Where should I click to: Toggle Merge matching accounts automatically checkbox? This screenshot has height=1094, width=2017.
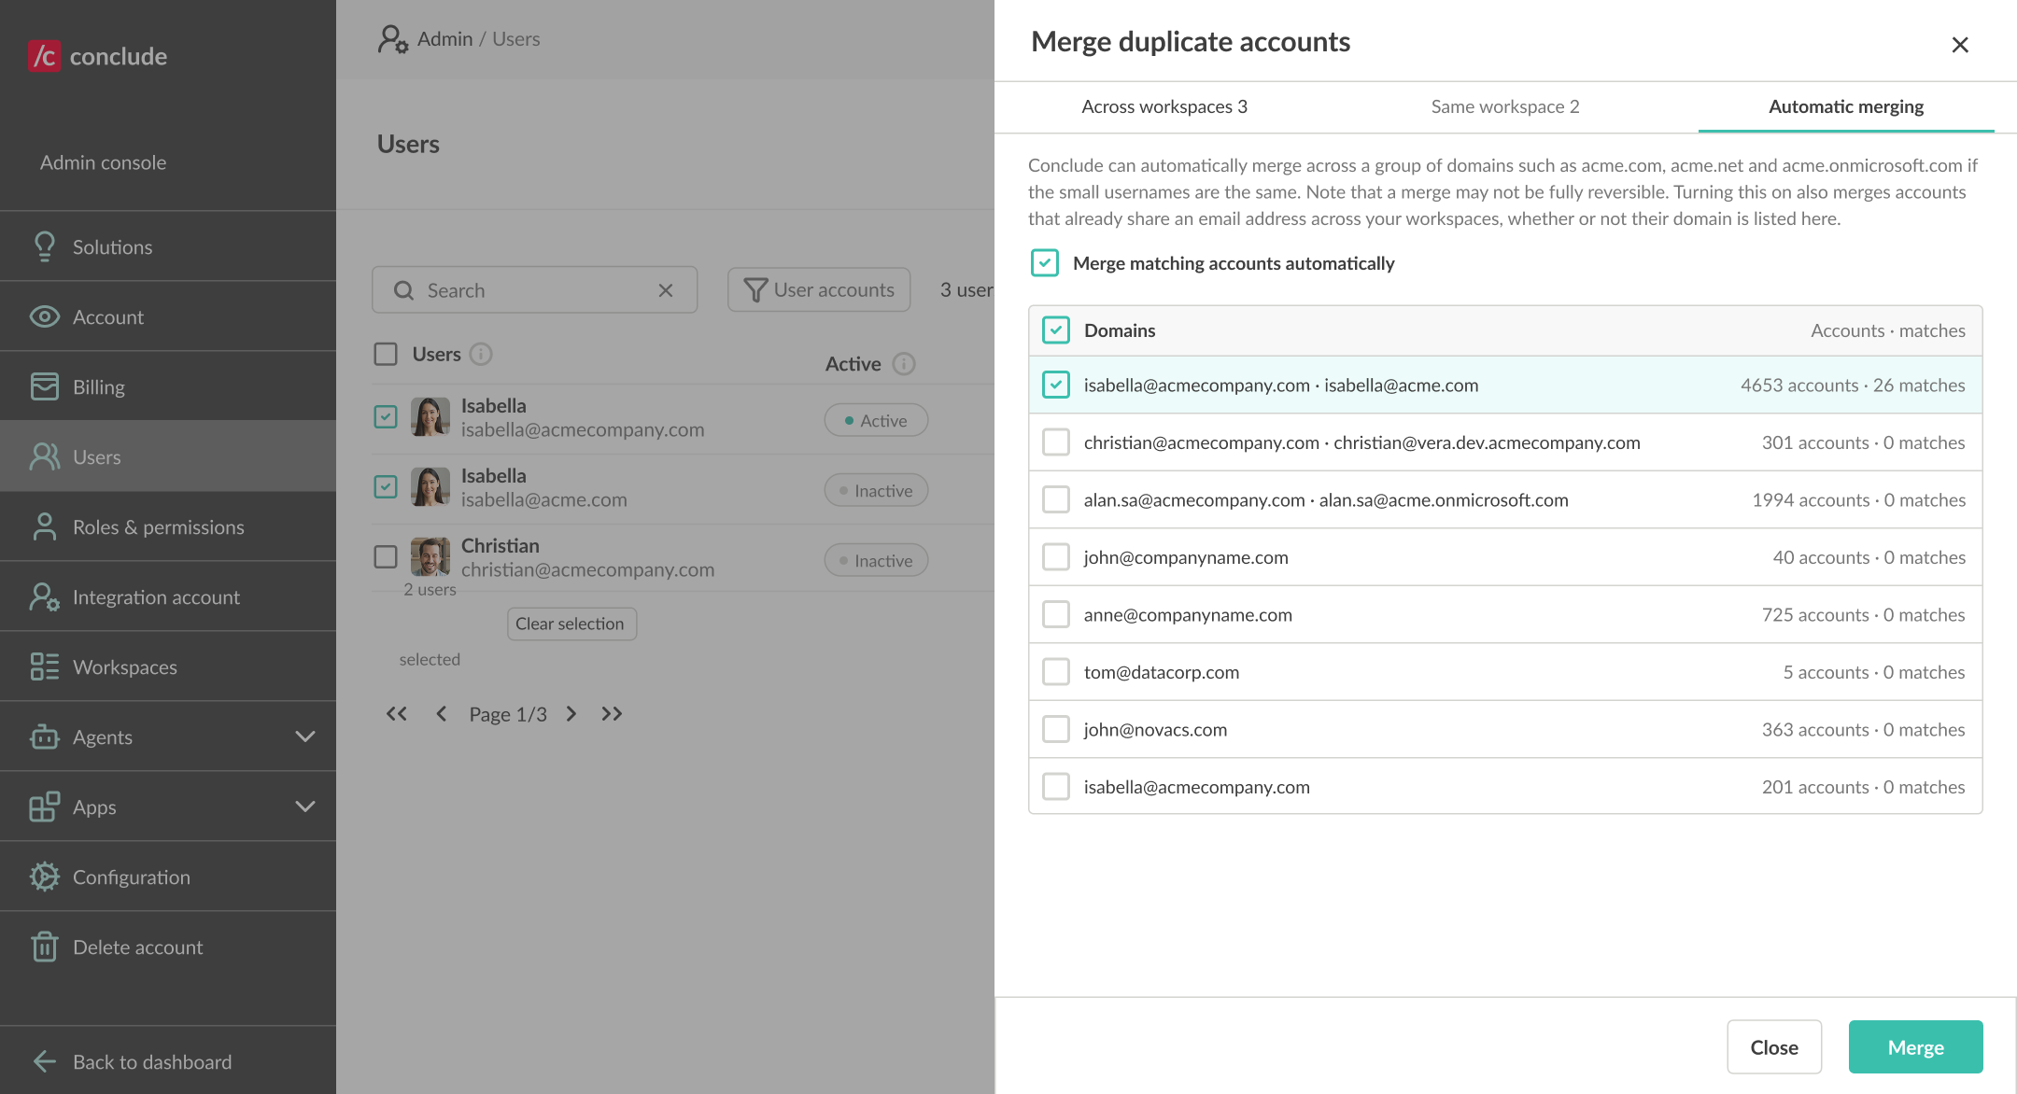(1045, 263)
